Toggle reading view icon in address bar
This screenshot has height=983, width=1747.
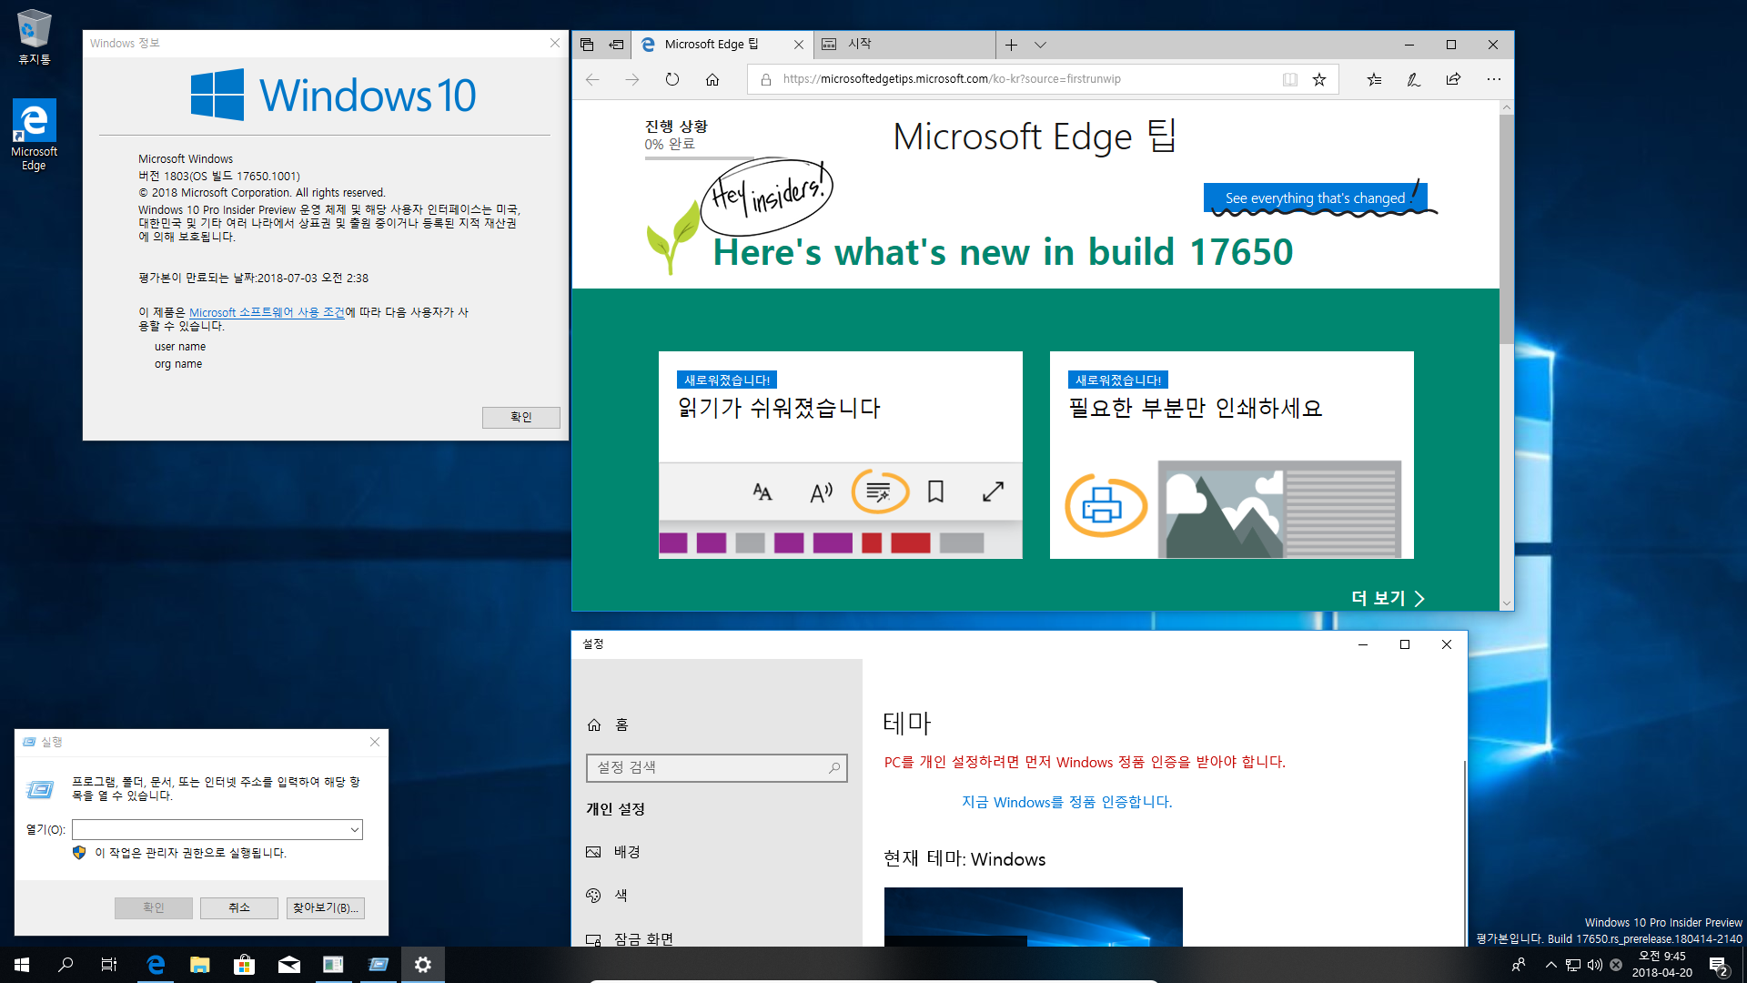click(x=1289, y=79)
